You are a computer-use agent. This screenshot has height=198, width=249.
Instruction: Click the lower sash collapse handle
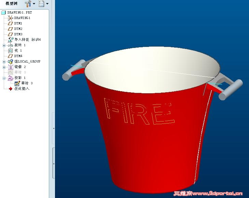pos(54,164)
